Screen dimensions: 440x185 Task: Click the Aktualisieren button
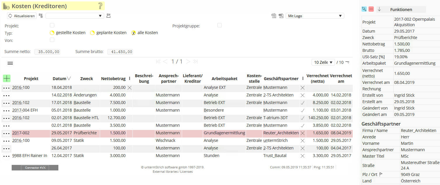[x=22, y=16]
